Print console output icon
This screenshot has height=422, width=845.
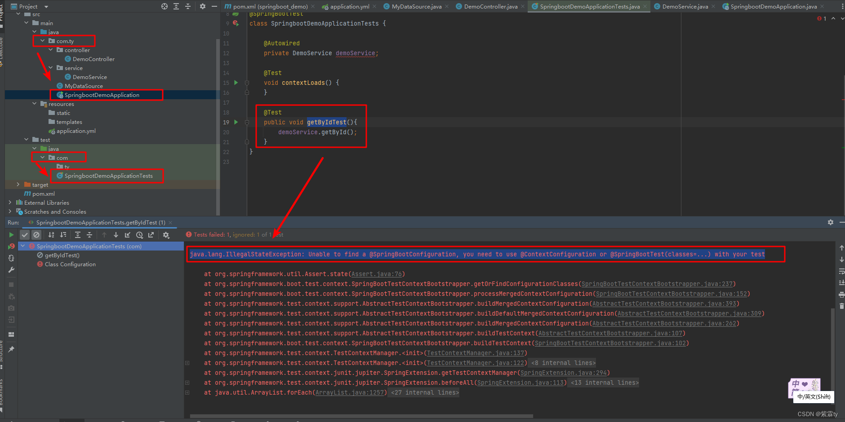[841, 295]
